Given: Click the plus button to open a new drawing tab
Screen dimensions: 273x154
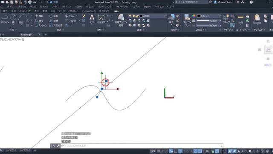Looking at the screenshot, I should click(x=46, y=35).
